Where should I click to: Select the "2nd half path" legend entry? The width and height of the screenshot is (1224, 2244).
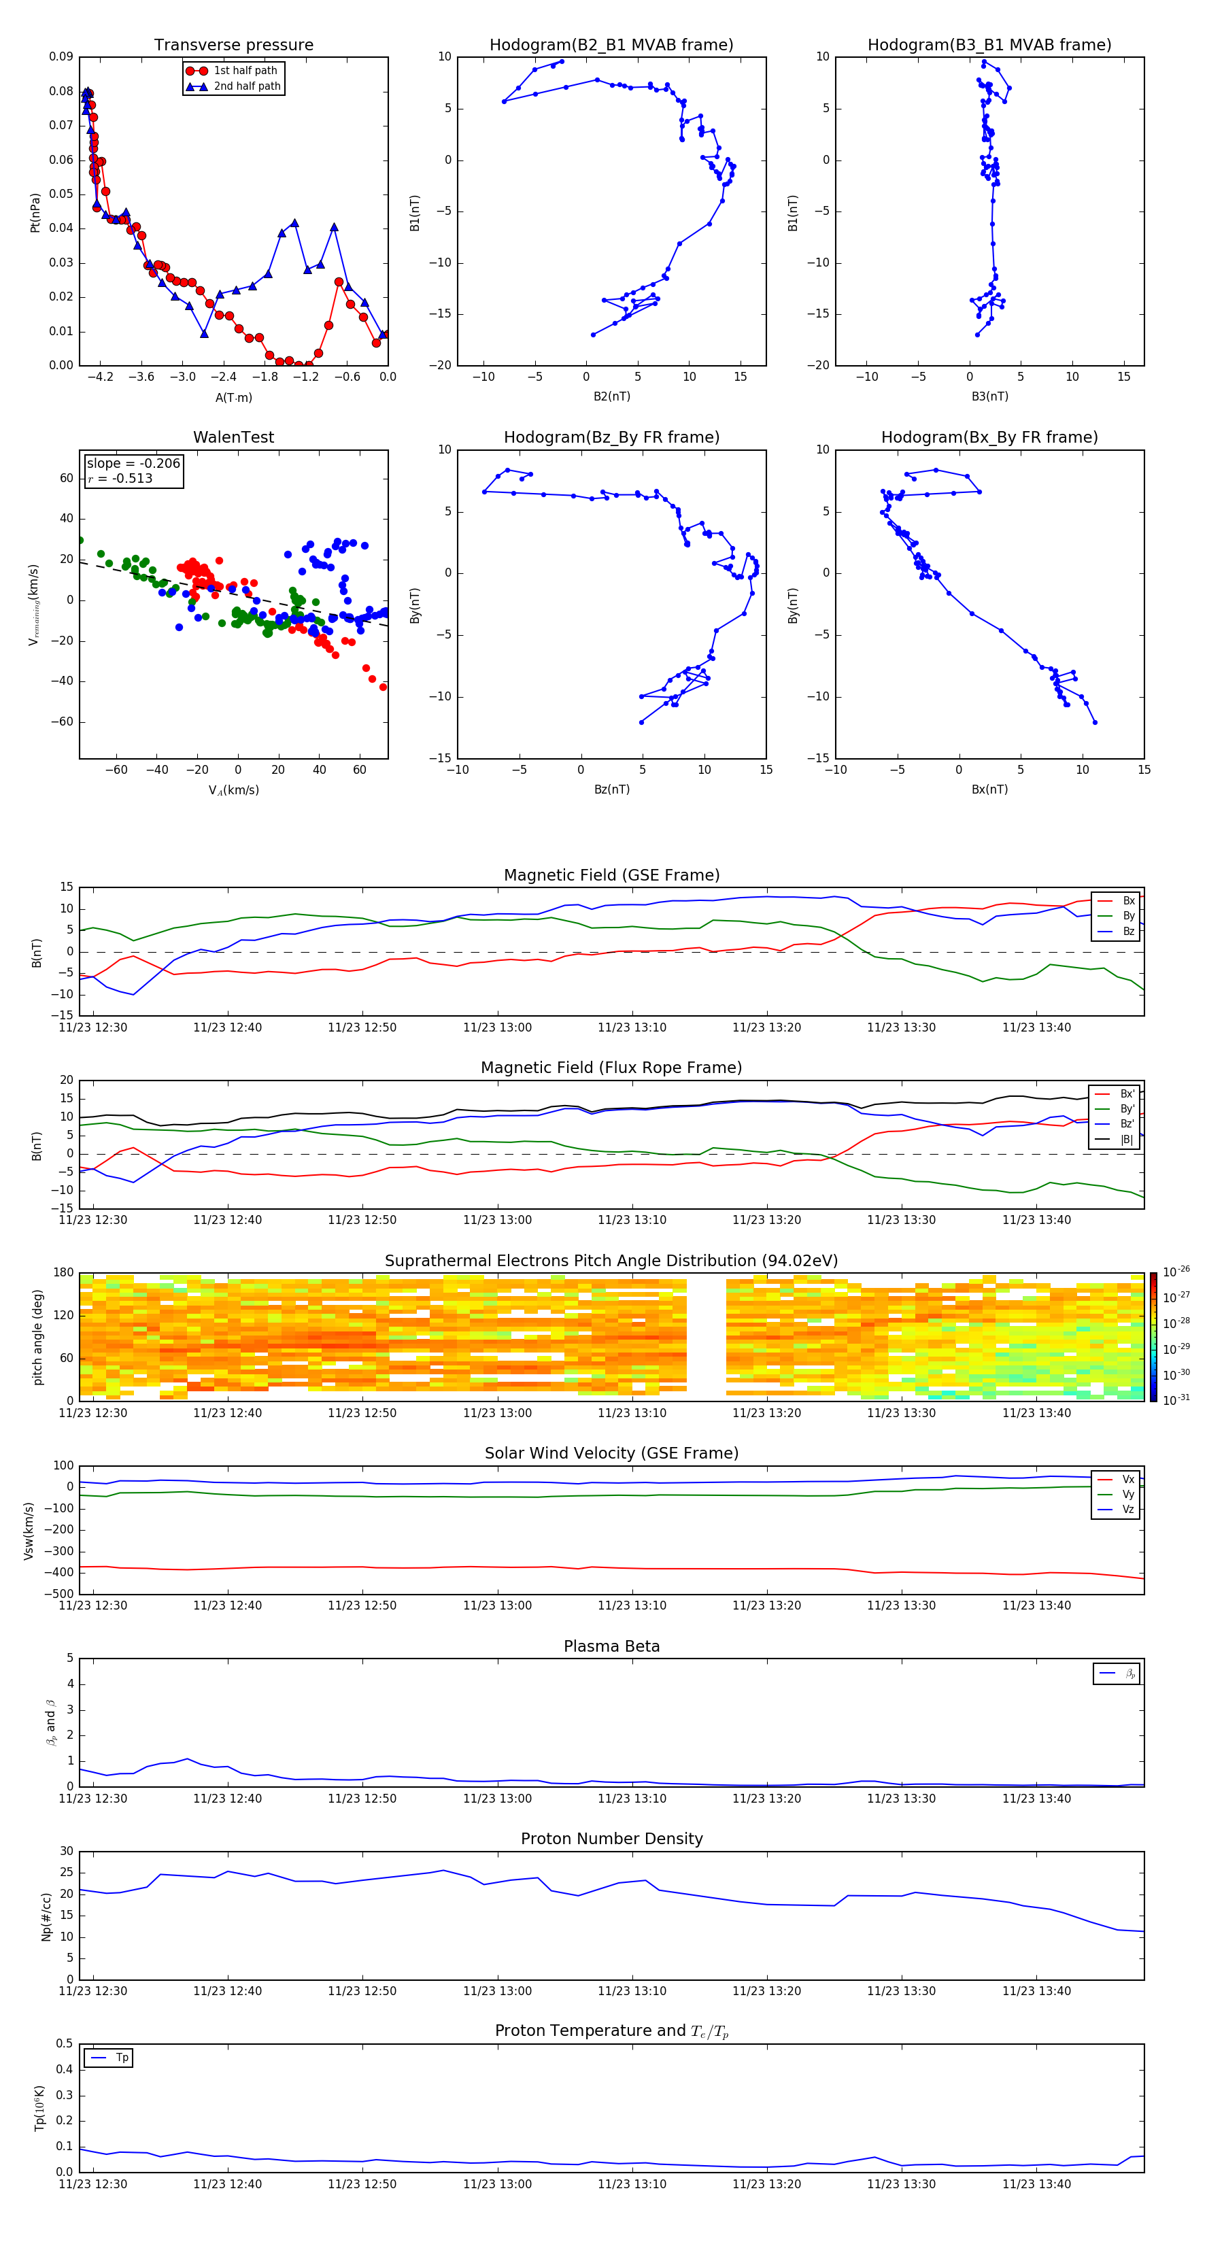[x=233, y=86]
